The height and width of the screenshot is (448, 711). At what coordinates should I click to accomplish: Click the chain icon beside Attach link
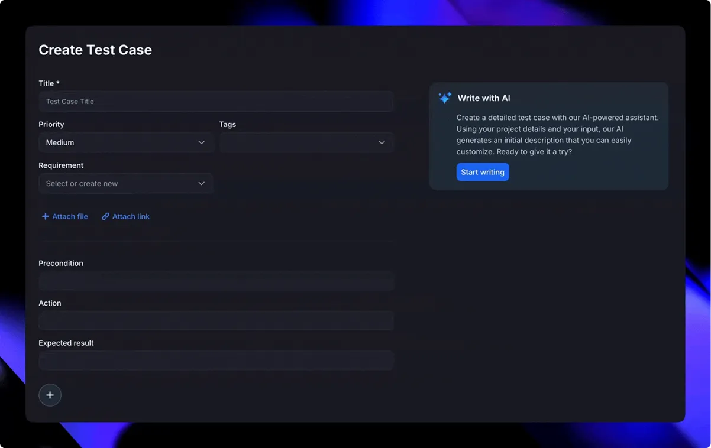[105, 216]
